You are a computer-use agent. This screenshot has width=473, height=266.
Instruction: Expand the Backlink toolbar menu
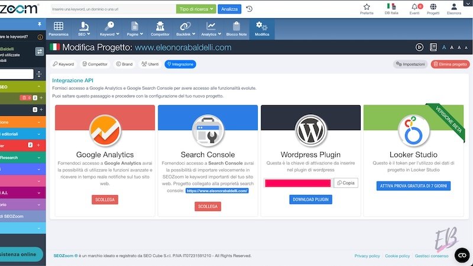[x=186, y=29]
